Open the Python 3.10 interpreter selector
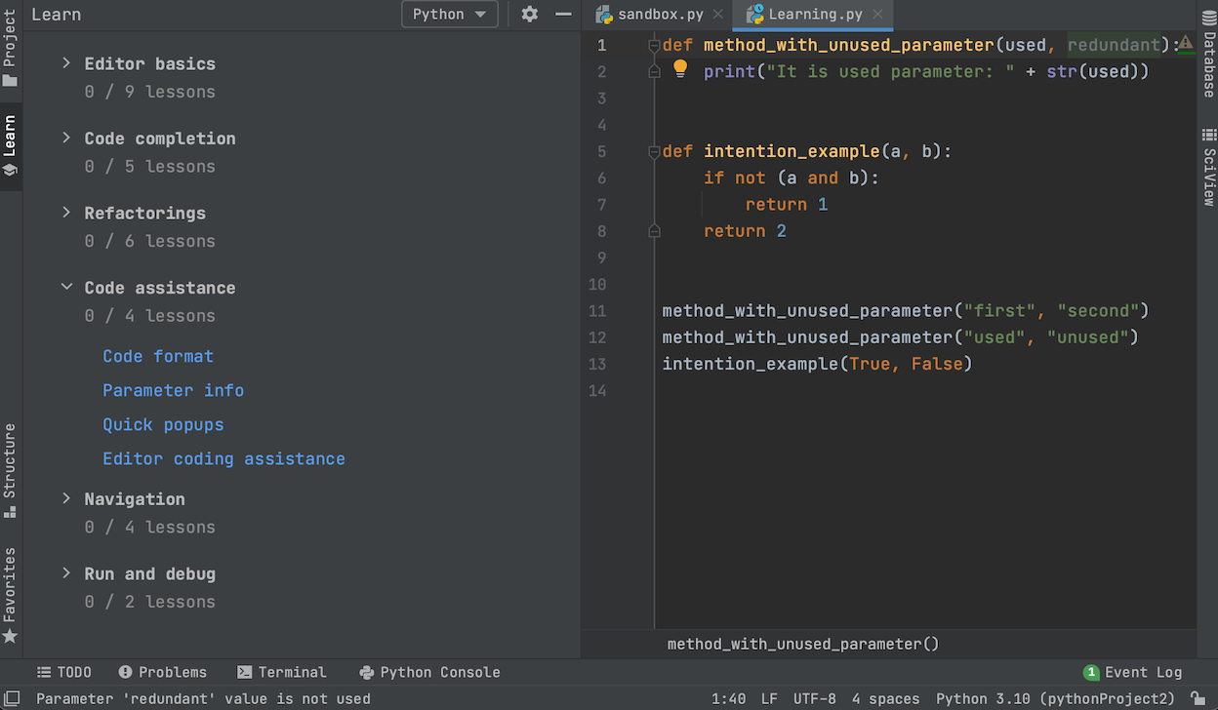Image resolution: width=1218 pixels, height=710 pixels. pyautogui.click(x=1056, y=698)
